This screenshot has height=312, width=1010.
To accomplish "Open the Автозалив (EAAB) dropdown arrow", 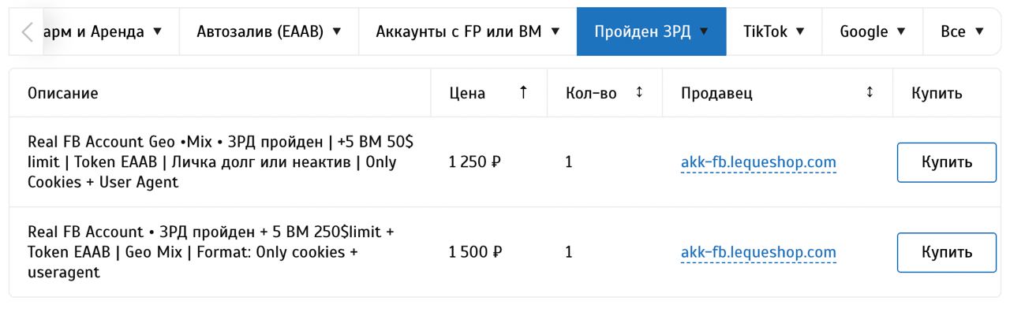I will click(338, 32).
